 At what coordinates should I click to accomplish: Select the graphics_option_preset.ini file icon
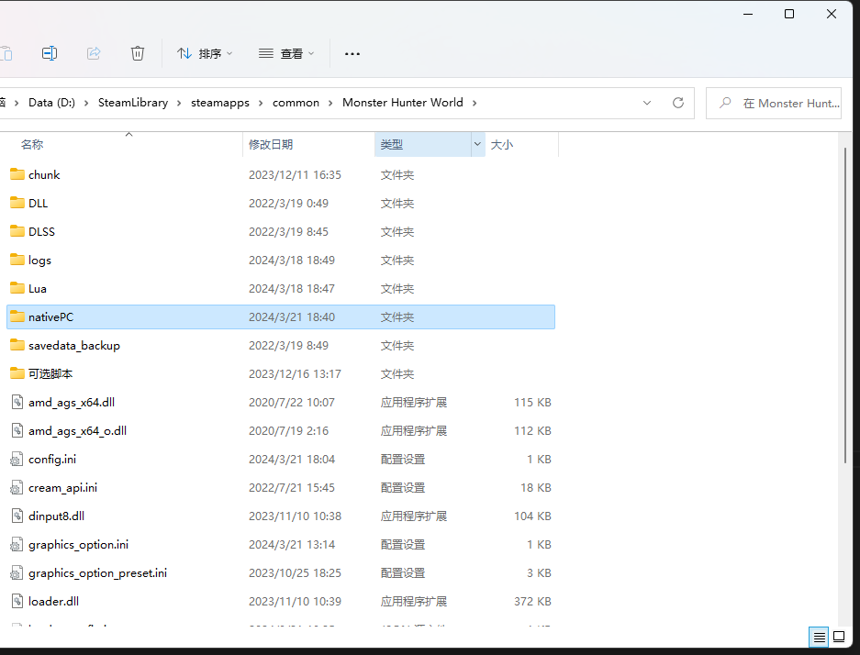click(x=17, y=573)
